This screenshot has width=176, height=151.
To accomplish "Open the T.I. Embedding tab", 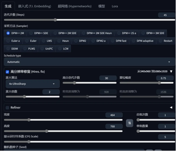I will click(x=34, y=6).
